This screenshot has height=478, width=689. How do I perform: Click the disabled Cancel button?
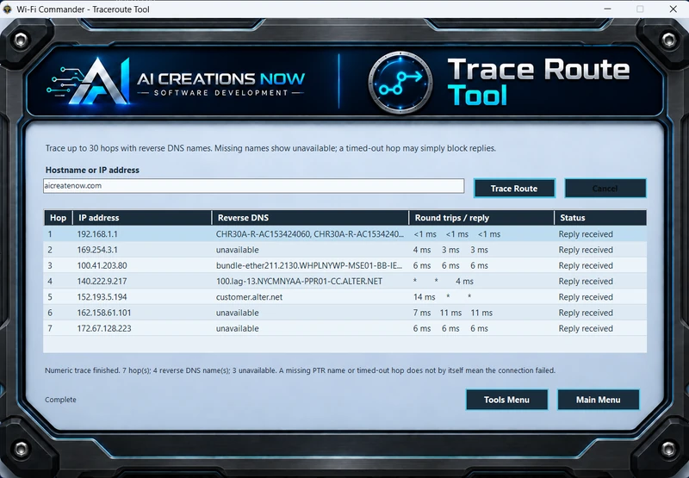coord(605,189)
